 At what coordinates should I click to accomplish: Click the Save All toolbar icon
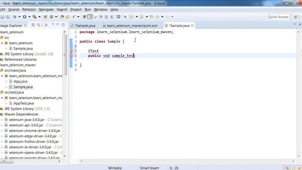click(8, 17)
